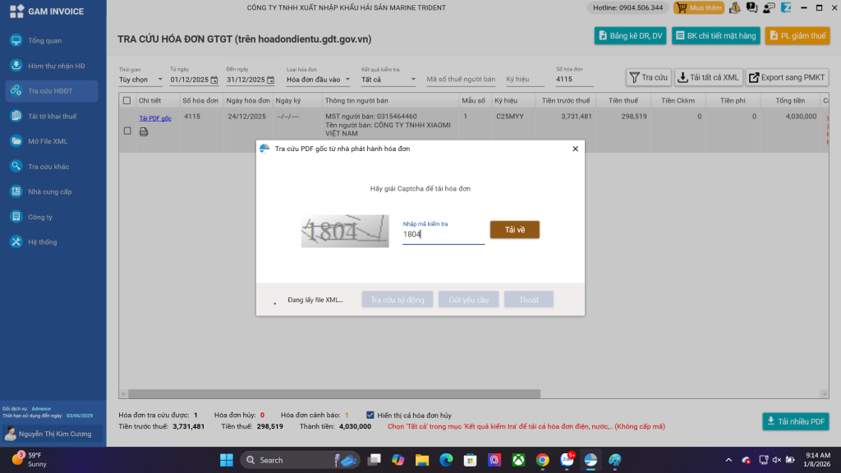Click the Tải PDF gốc link
Screen dimensions: 841x473
click(155, 118)
